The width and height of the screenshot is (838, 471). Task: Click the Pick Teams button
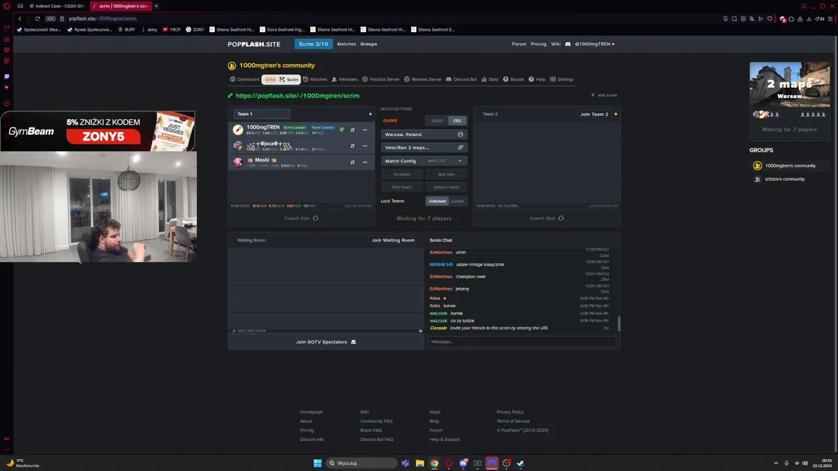(402, 187)
